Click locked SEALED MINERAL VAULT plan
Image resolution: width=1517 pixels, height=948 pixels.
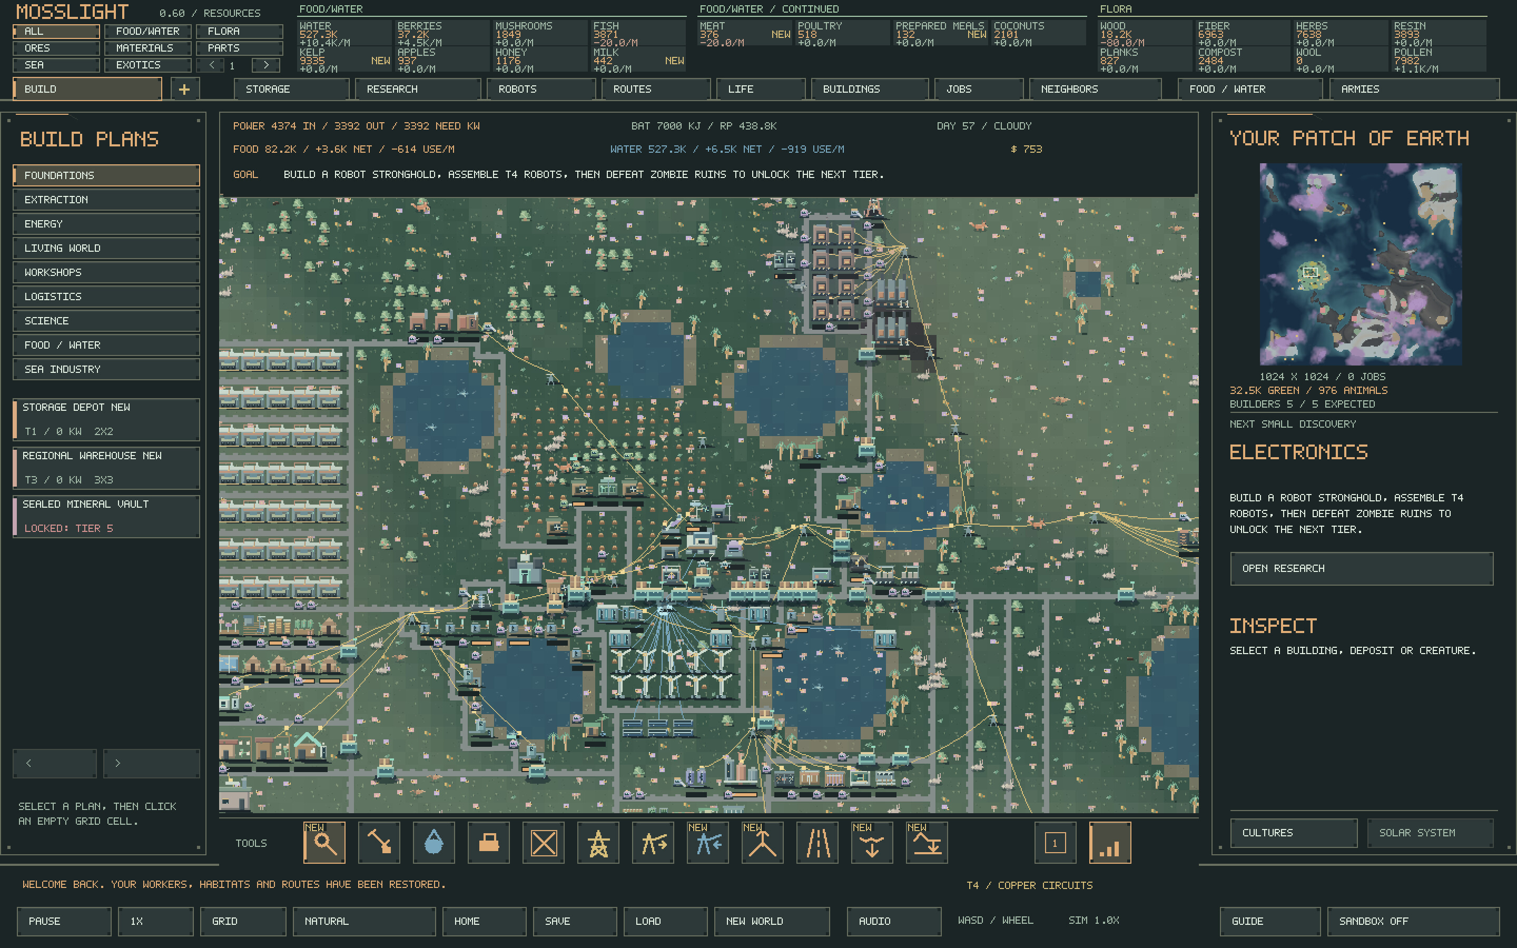tap(106, 517)
